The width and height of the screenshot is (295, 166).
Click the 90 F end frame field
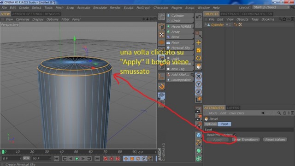(x=41, y=159)
